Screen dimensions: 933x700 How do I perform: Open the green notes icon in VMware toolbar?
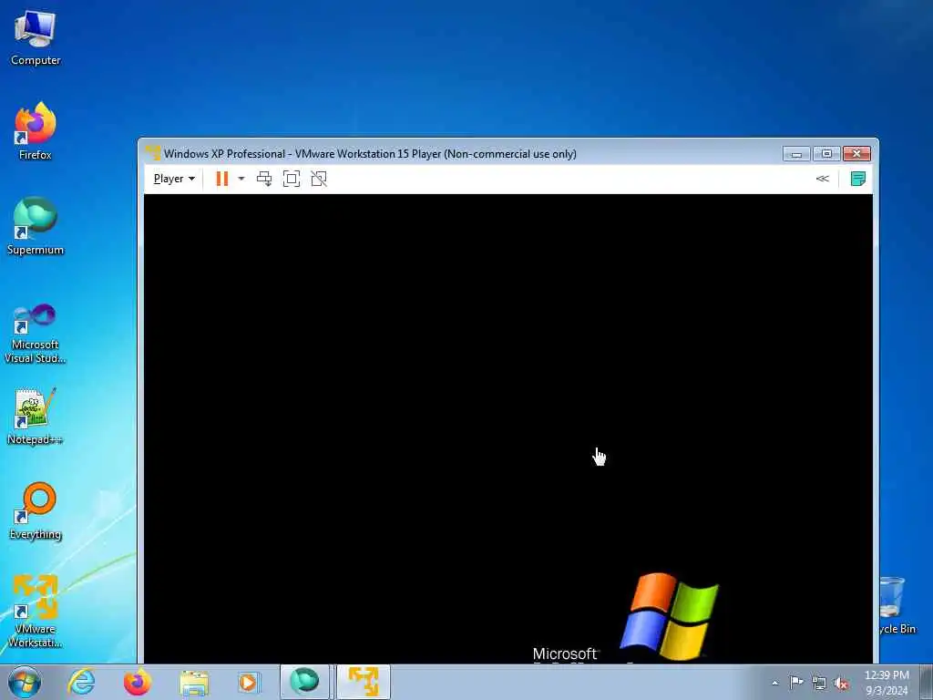pos(857,179)
